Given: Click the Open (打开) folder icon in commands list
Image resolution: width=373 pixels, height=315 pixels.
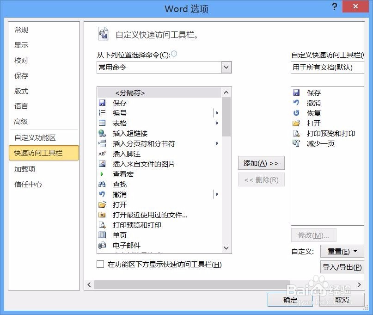Looking at the screenshot, I should 102,204.
